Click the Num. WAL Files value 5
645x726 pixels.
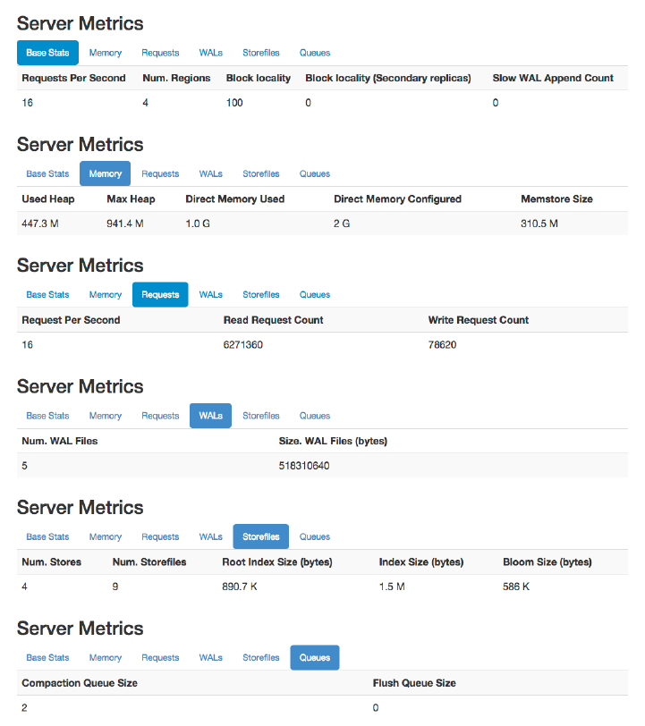(24, 466)
